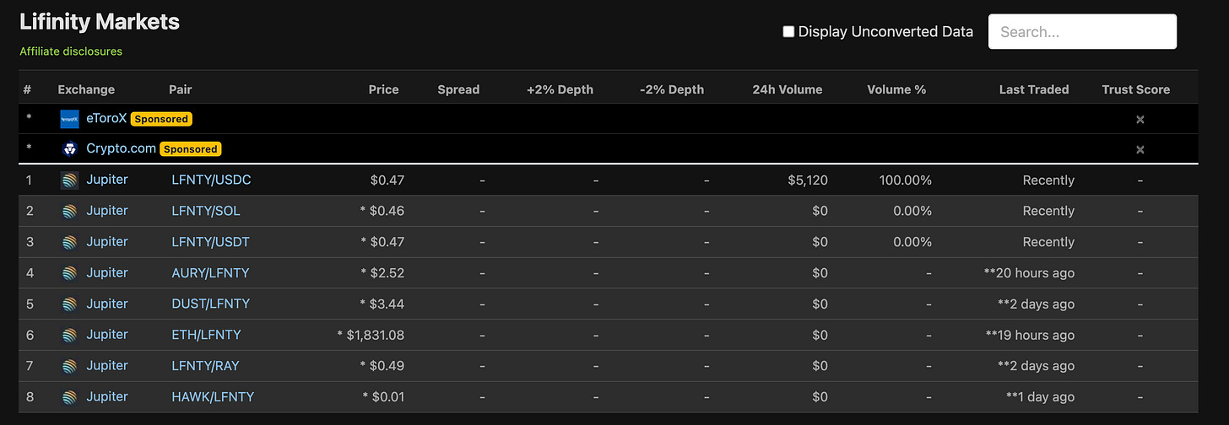Open the HAWK/LFNTY pair link
This screenshot has width=1229, height=425.
pos(213,396)
